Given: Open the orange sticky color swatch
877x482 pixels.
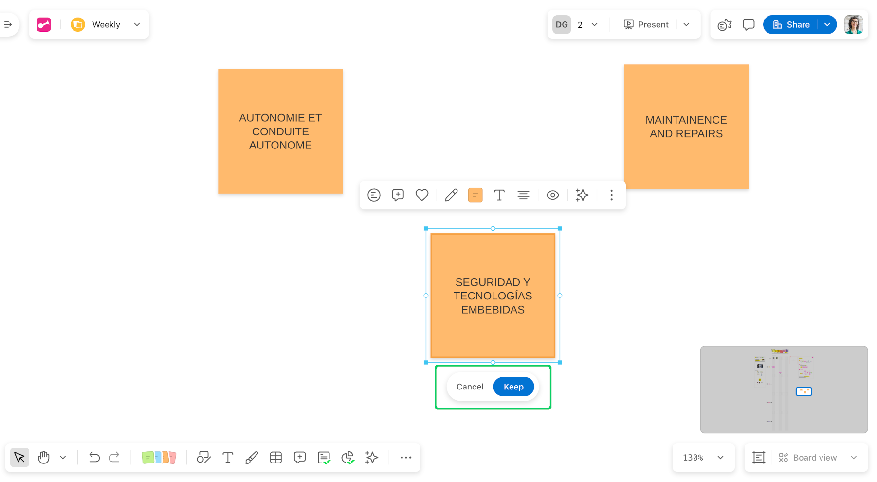Looking at the screenshot, I should point(475,195).
